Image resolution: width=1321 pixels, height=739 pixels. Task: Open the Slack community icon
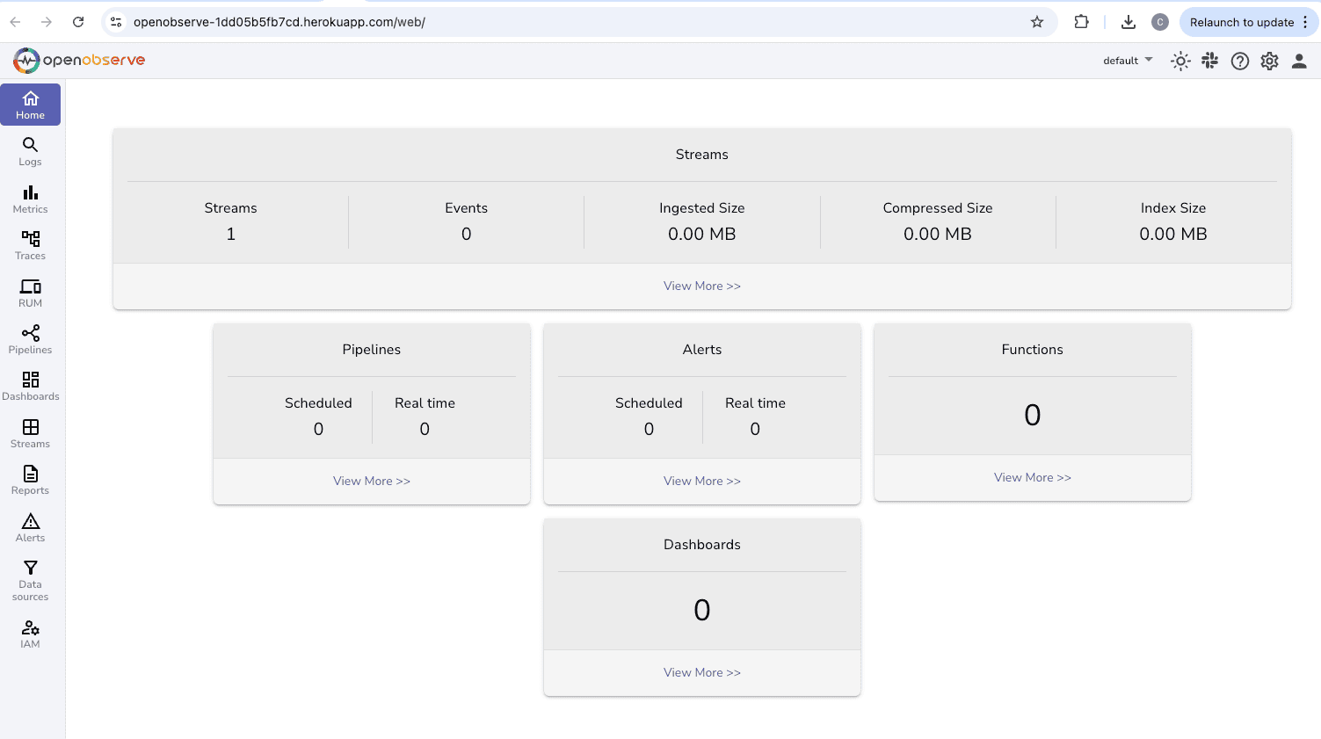pos(1209,61)
